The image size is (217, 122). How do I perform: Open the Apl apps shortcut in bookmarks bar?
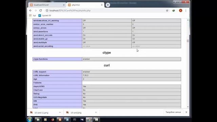pos(33,16)
